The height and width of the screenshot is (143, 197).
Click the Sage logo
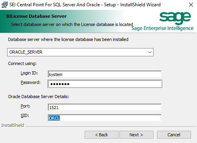pos(175,18)
